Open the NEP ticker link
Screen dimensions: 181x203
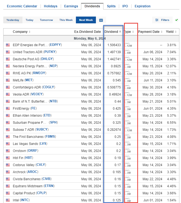point(53,66)
